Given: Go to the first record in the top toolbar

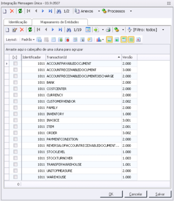Looking at the screenshot, I should pyautogui.click(x=29, y=11).
